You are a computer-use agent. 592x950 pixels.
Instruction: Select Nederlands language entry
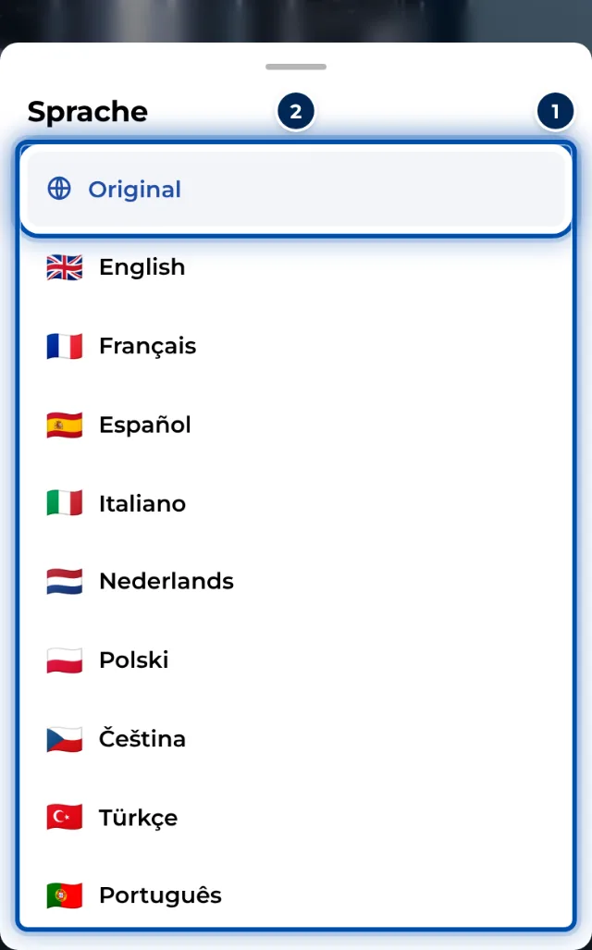click(x=296, y=582)
